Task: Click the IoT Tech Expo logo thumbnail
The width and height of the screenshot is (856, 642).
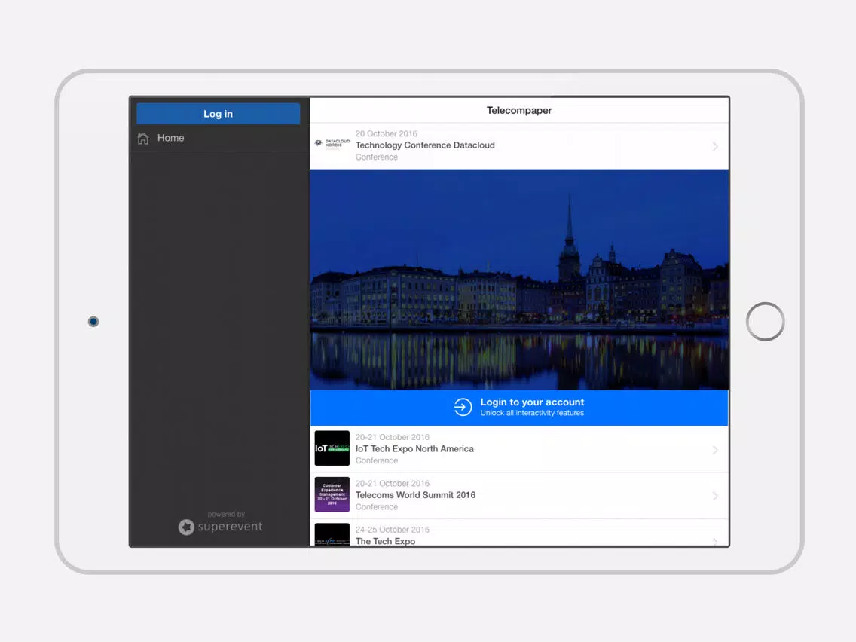Action: tap(332, 448)
